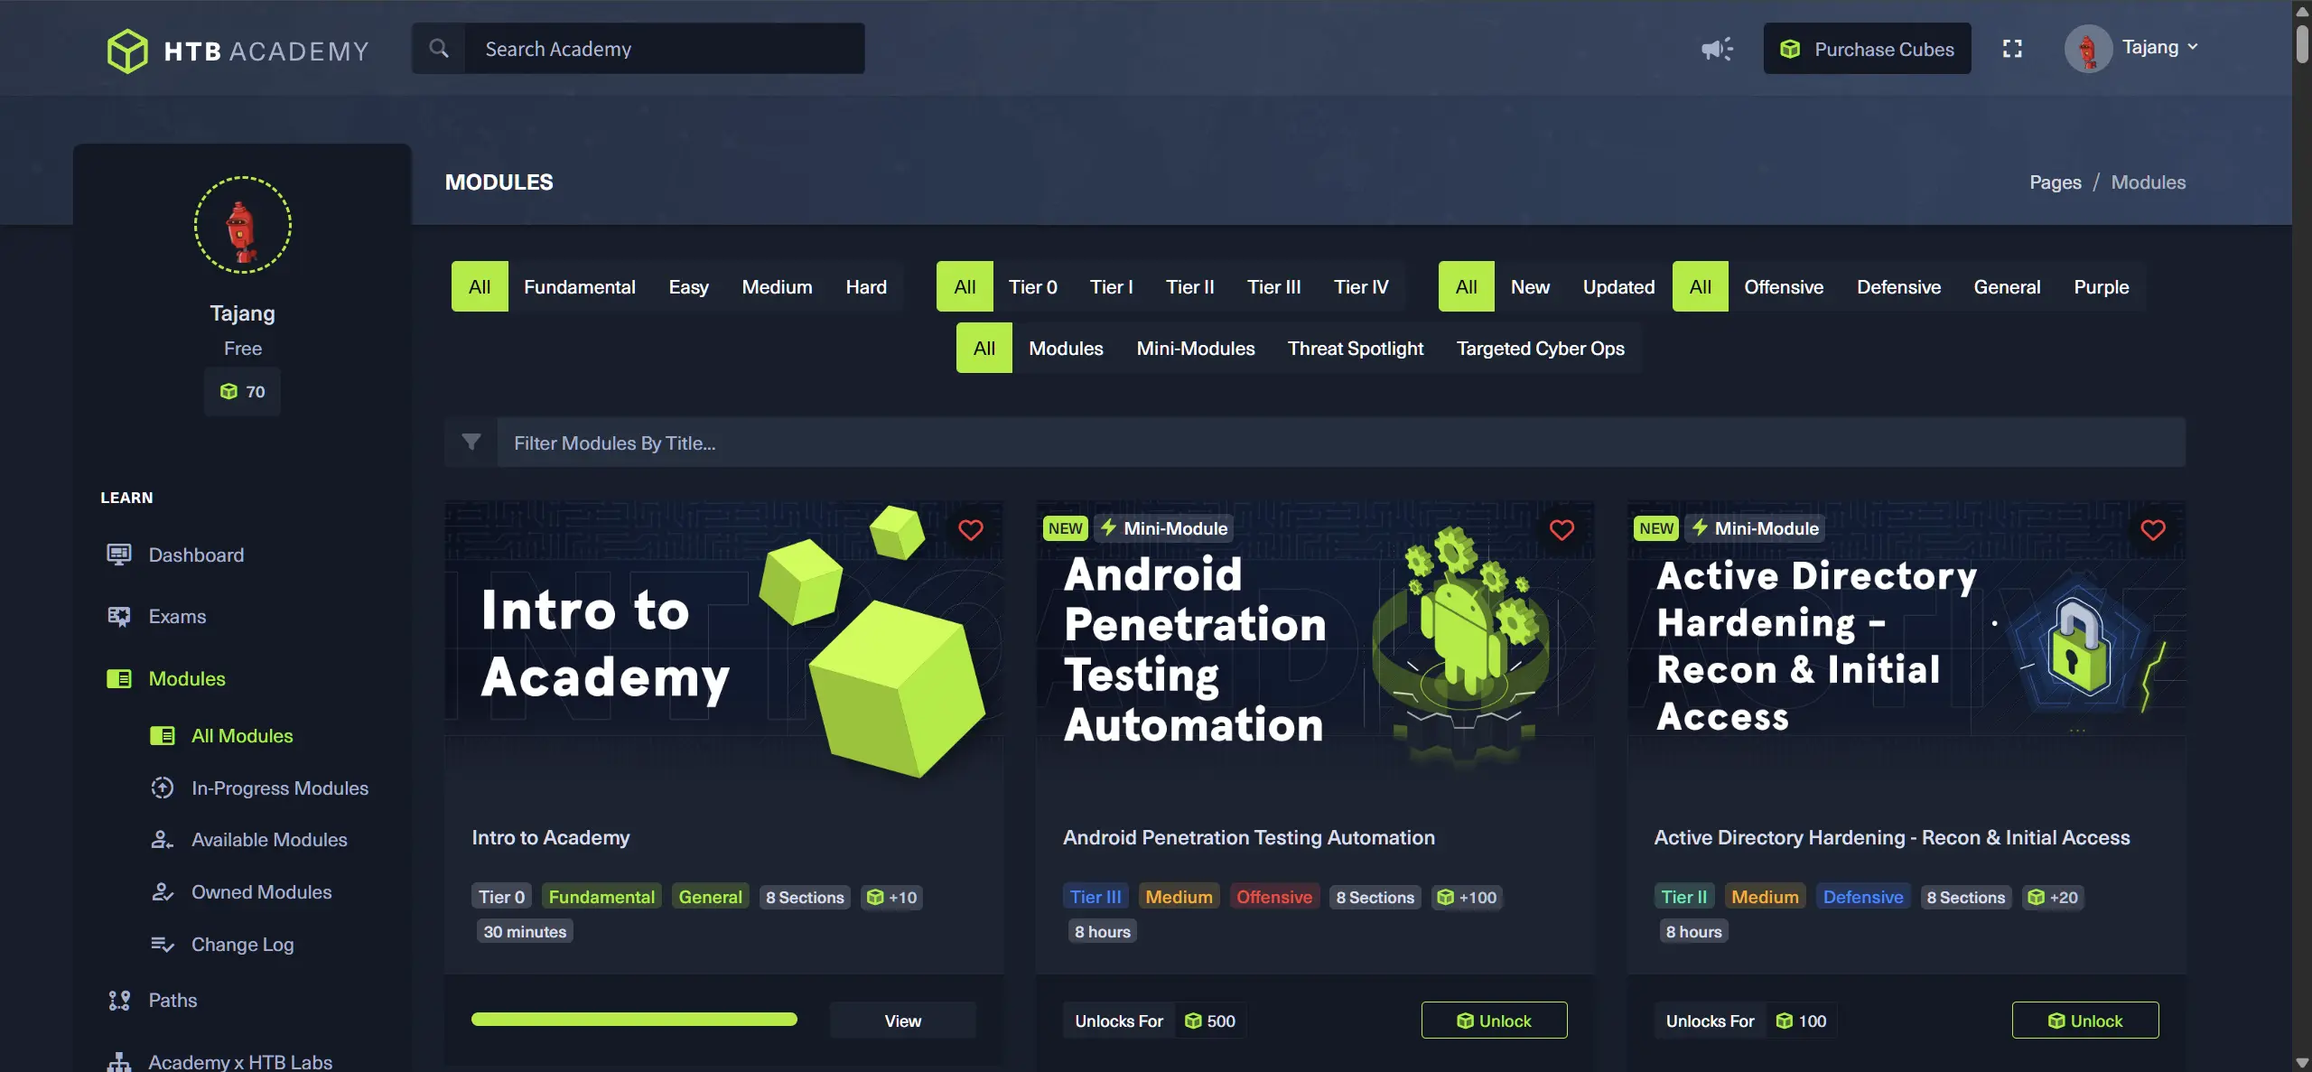Select the Tier 0 filter
The height and width of the screenshot is (1072, 2312).
1033,286
